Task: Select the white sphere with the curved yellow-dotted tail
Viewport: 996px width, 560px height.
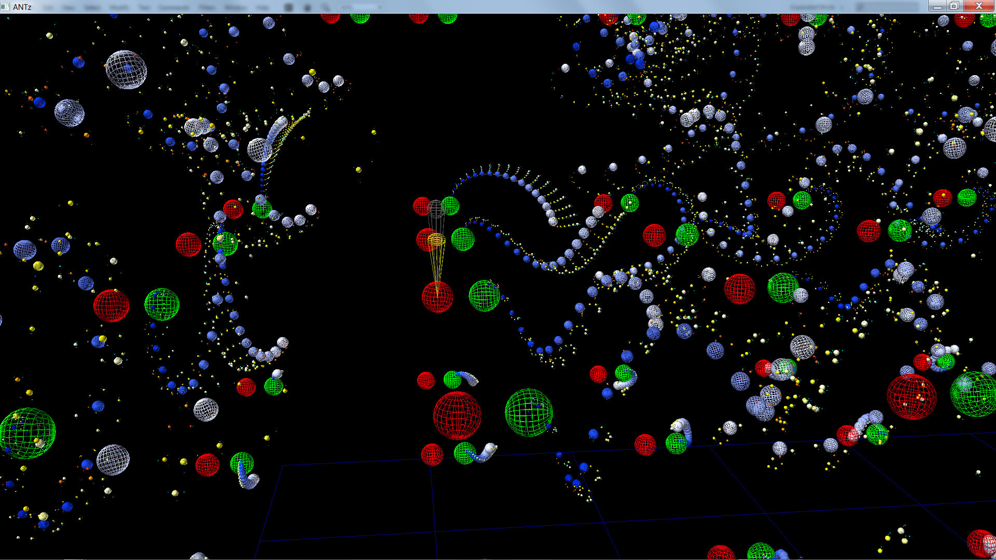Action: click(259, 149)
